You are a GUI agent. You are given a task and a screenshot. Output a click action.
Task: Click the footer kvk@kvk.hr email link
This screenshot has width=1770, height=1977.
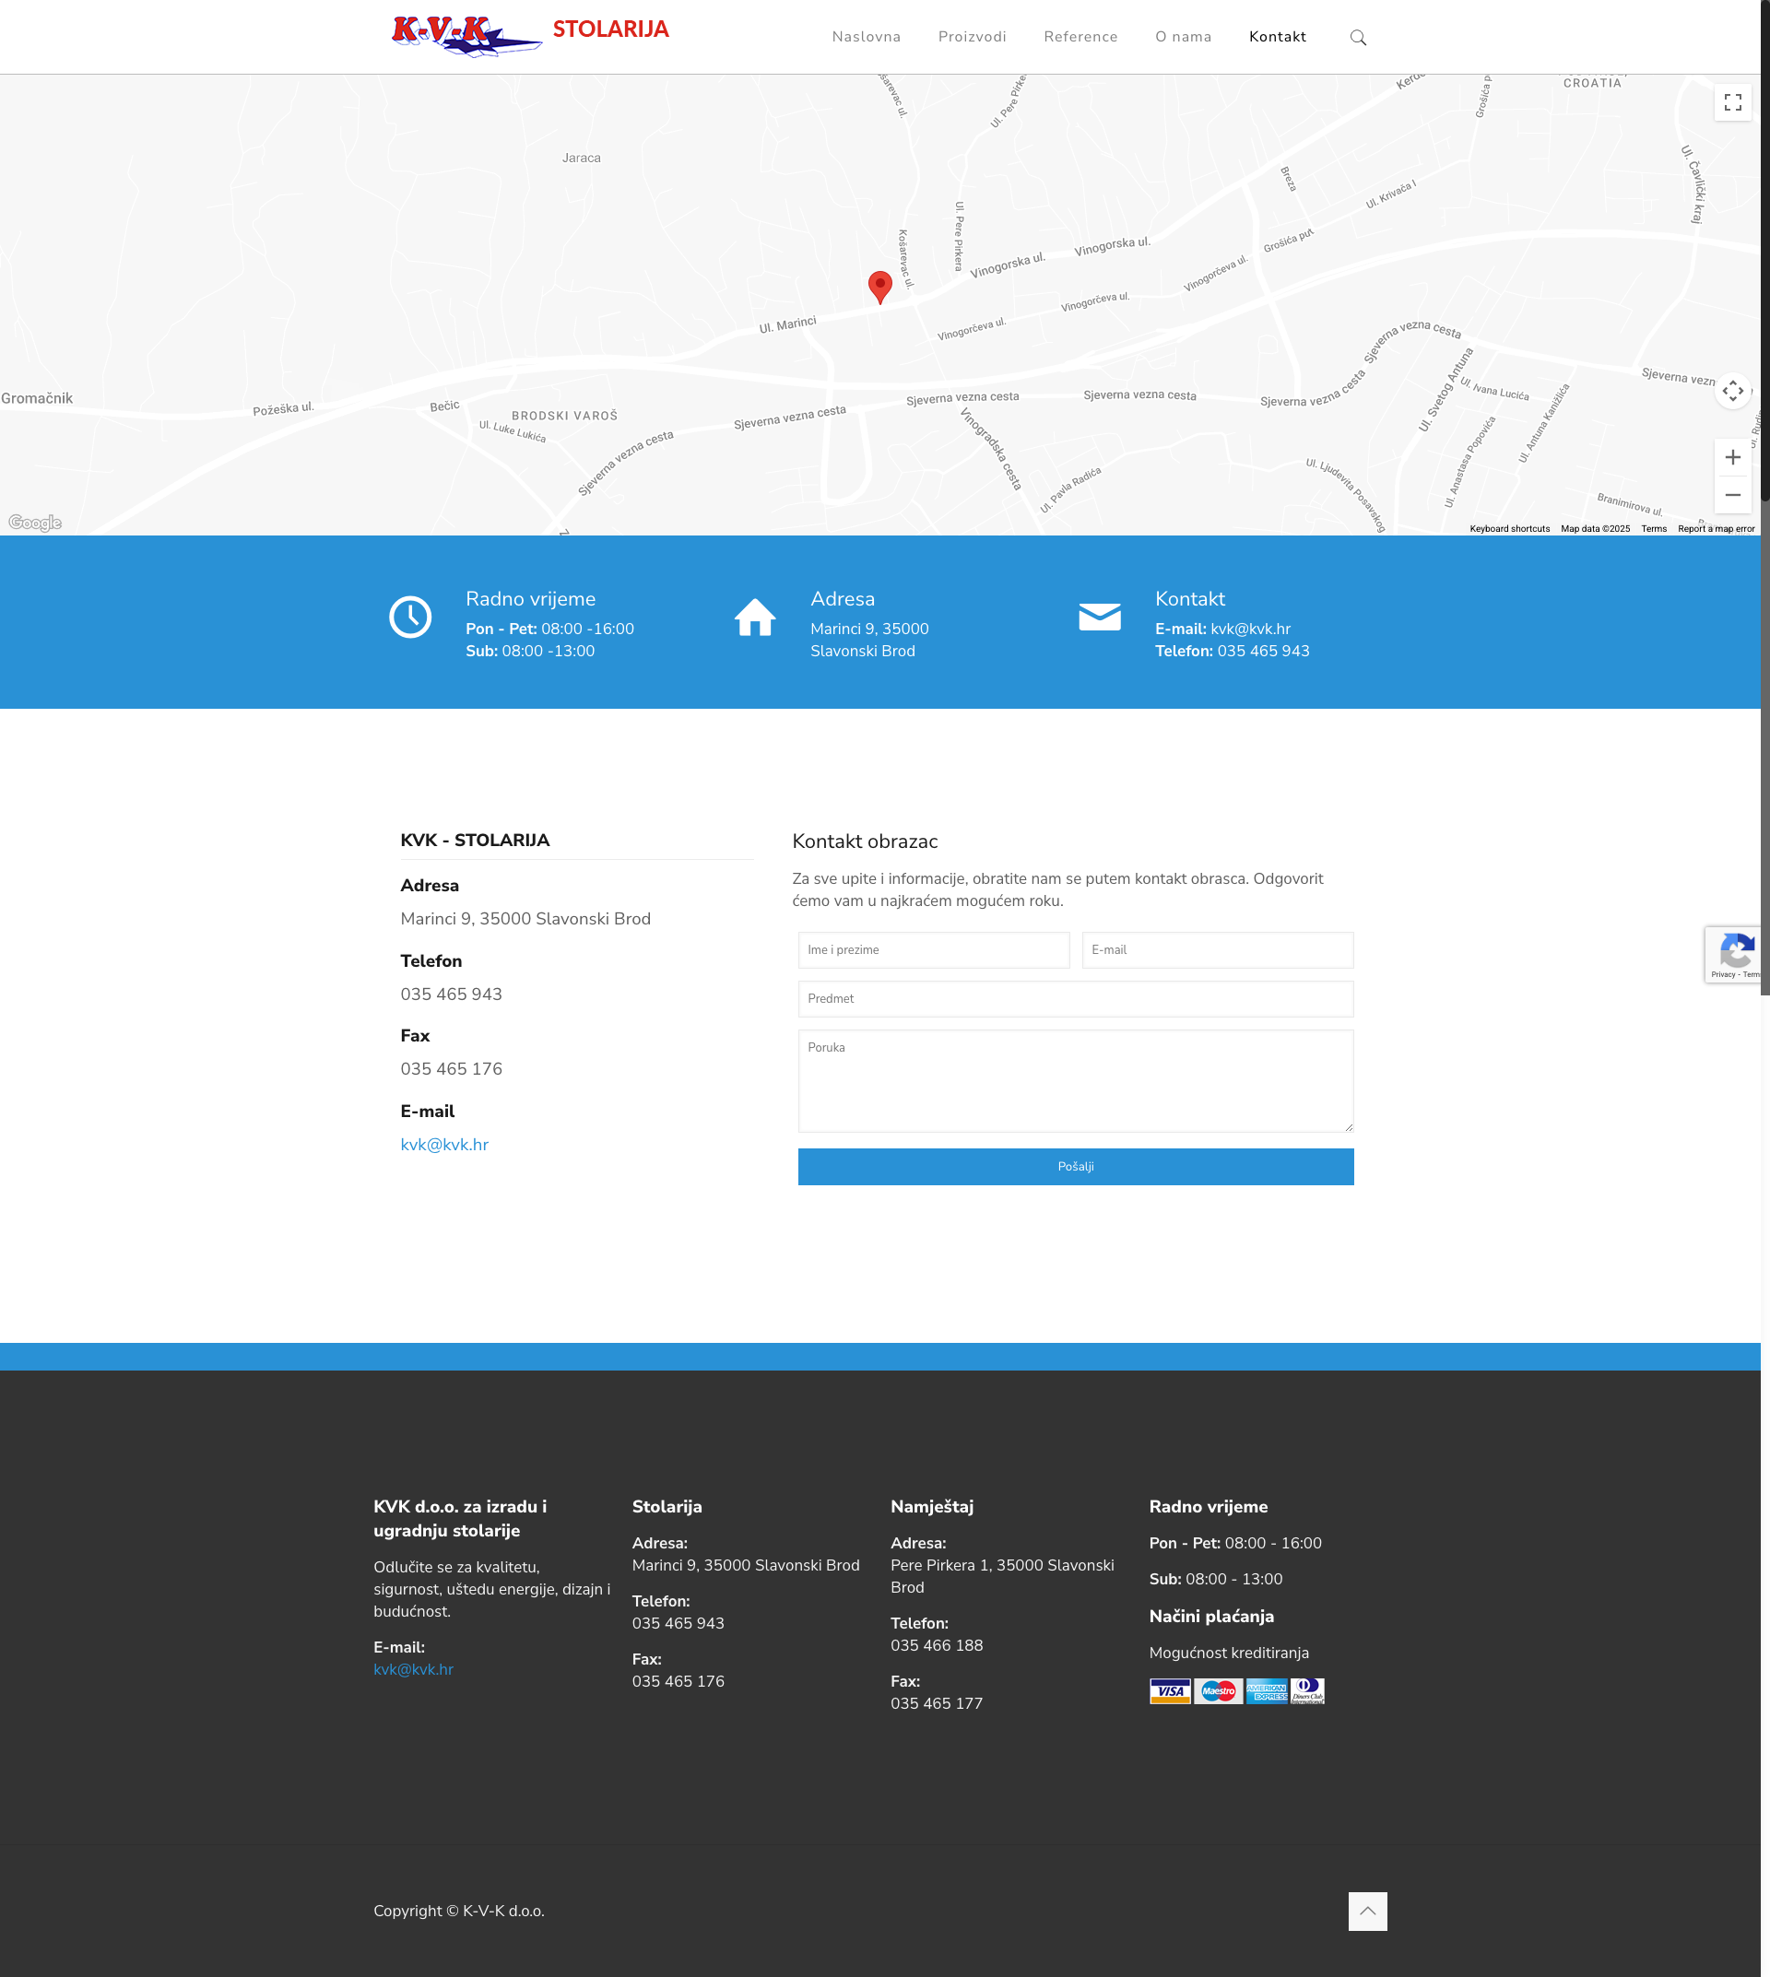tap(413, 1669)
